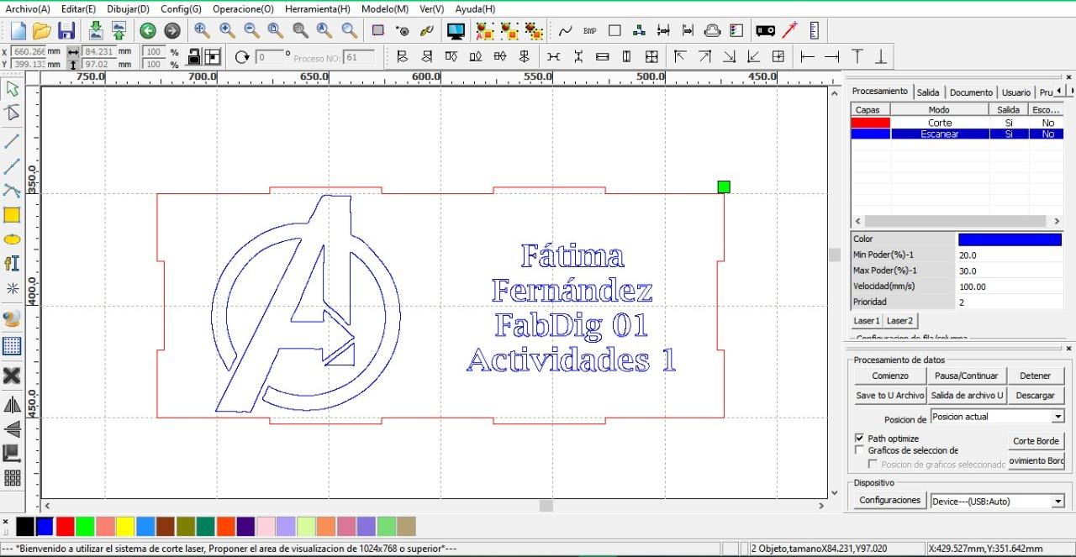Click the Comienzo button
Viewport: 1076px width, 557px height.
click(889, 376)
